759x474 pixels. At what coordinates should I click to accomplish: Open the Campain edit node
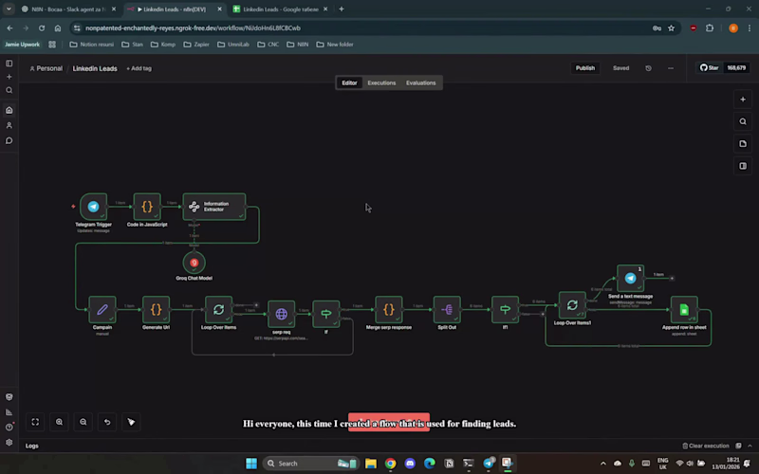[102, 310]
